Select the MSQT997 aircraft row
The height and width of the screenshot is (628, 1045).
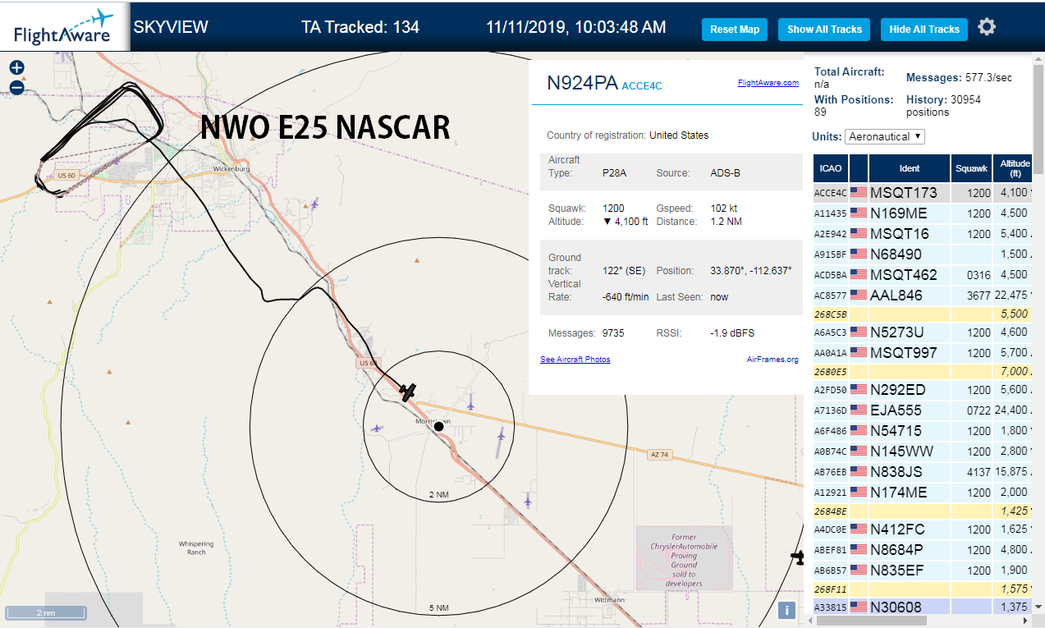(x=922, y=353)
